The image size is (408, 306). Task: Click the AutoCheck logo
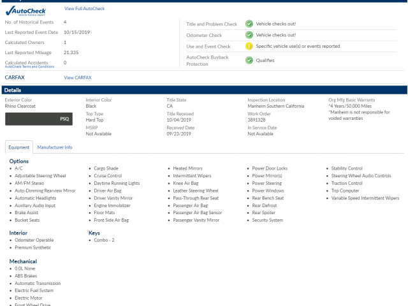(25, 11)
